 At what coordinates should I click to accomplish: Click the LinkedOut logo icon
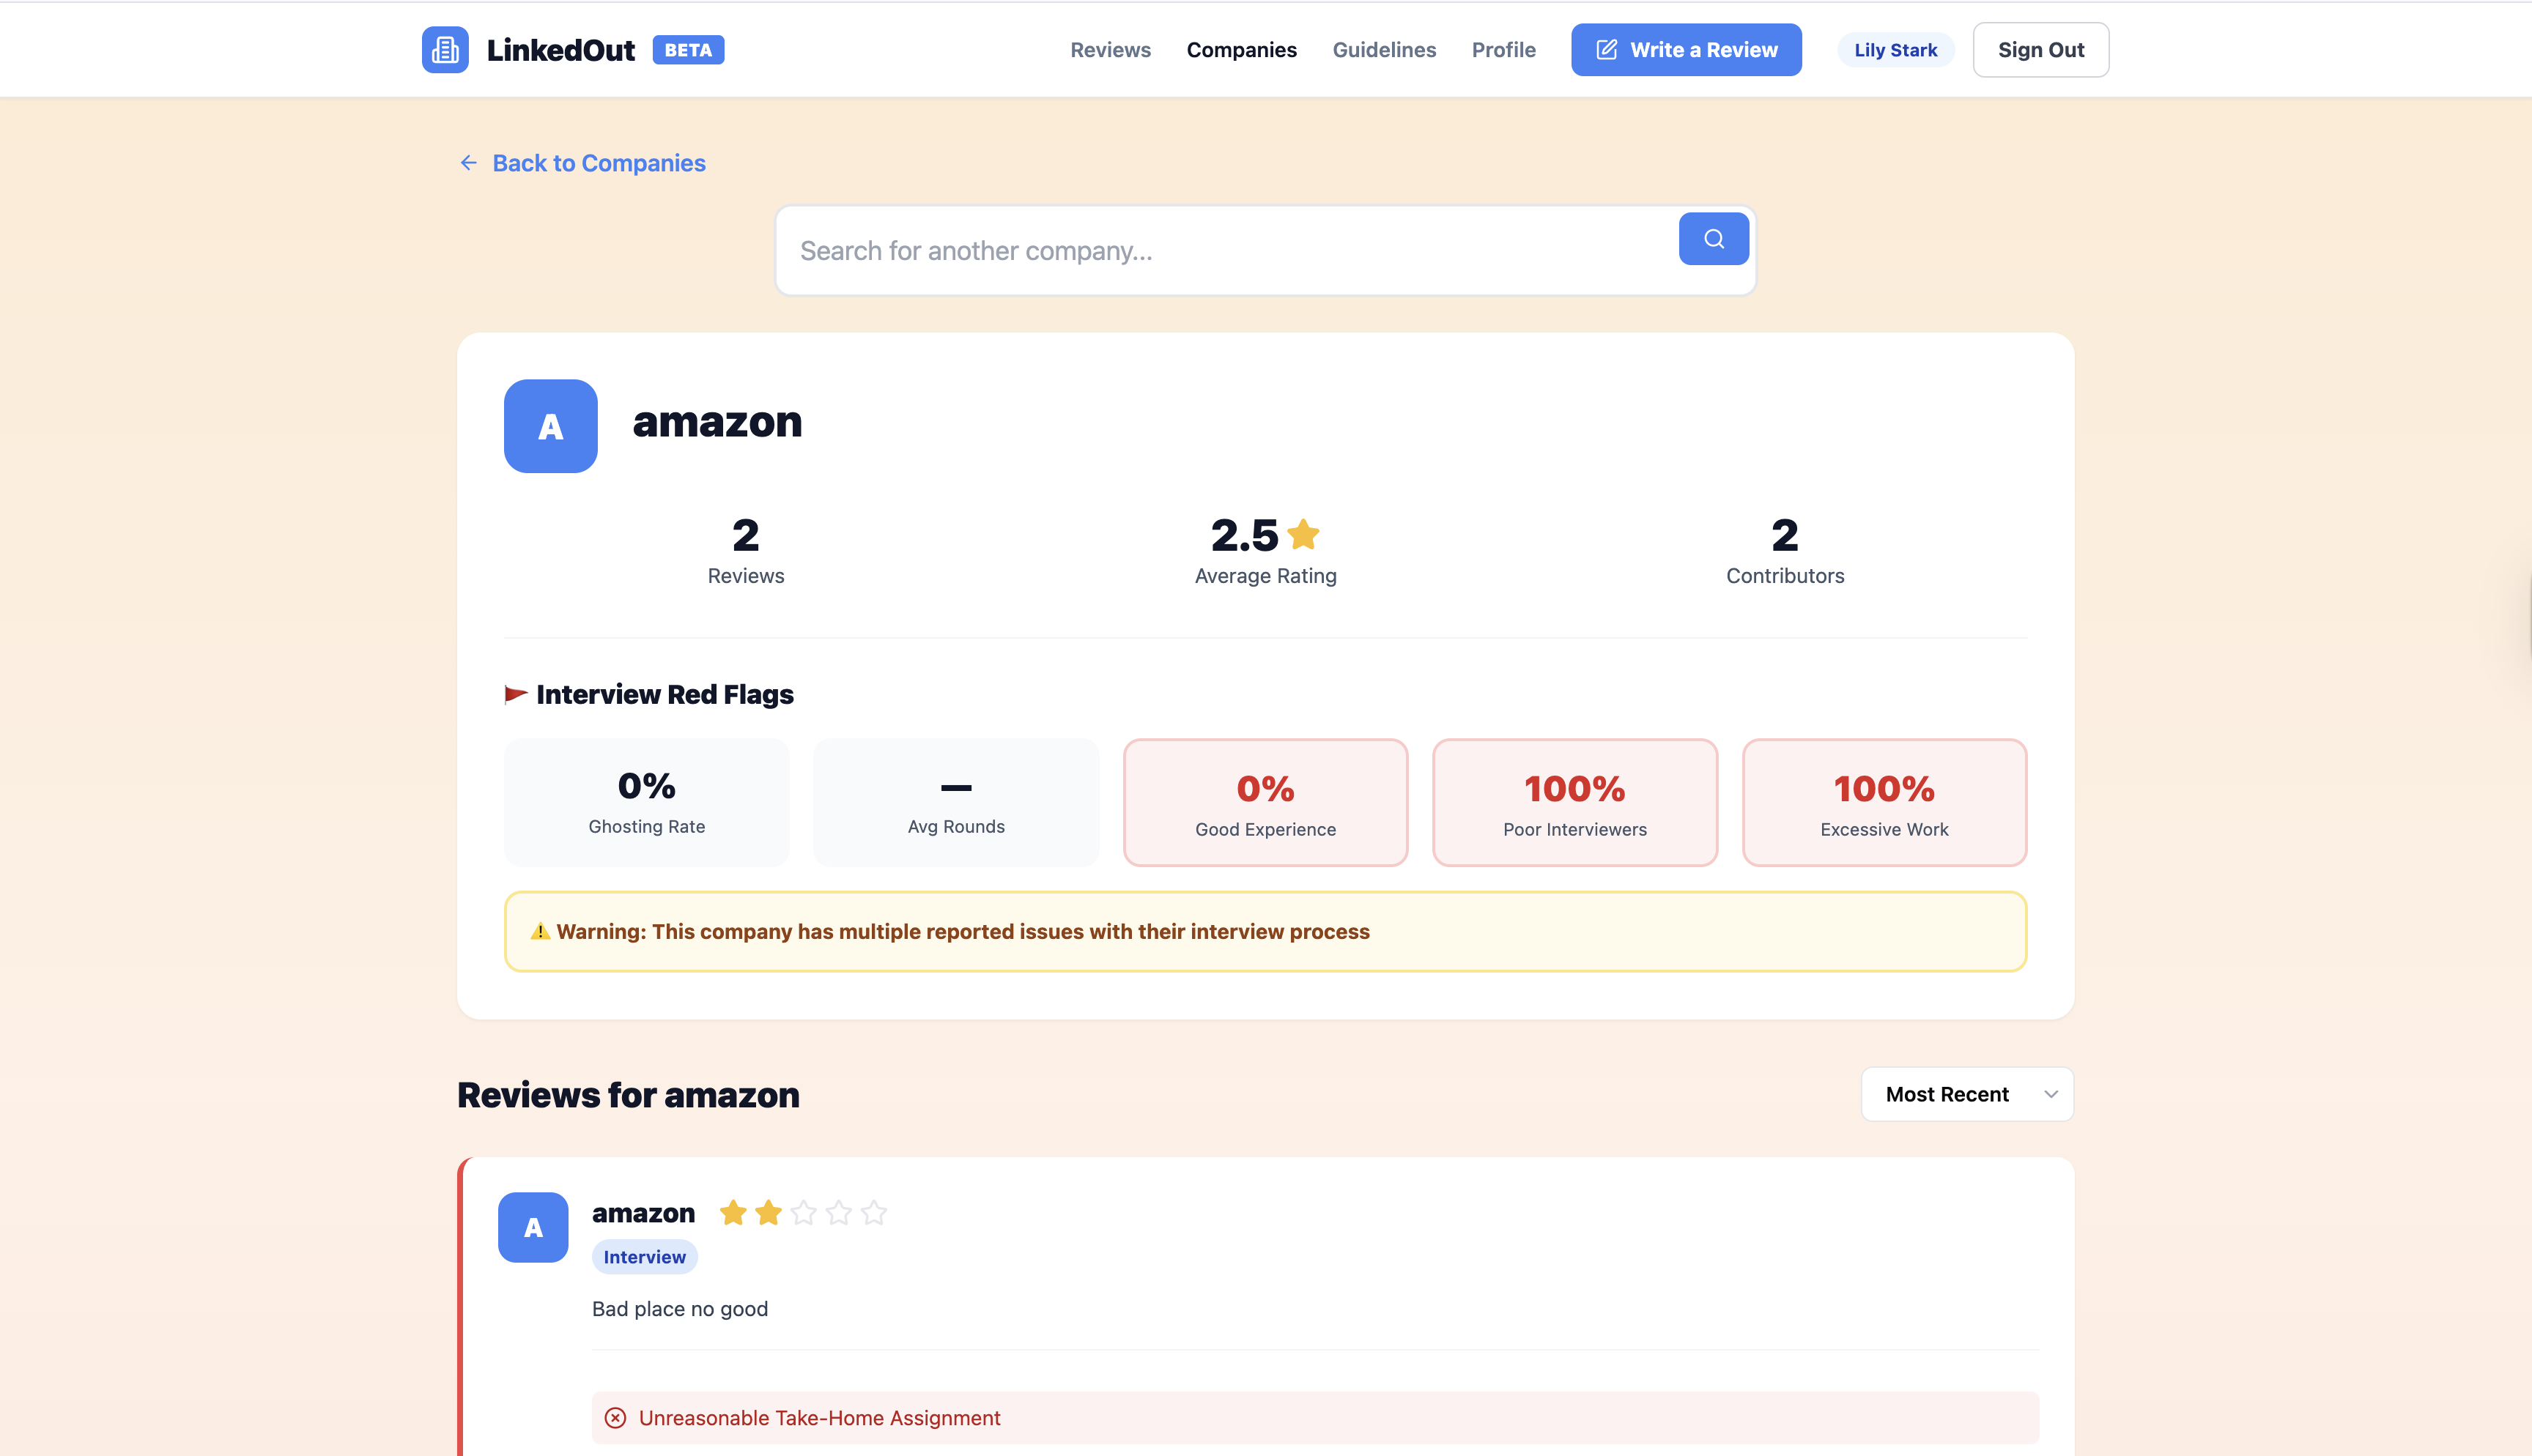pos(445,50)
